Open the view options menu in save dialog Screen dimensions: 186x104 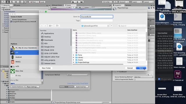coord(51,26)
